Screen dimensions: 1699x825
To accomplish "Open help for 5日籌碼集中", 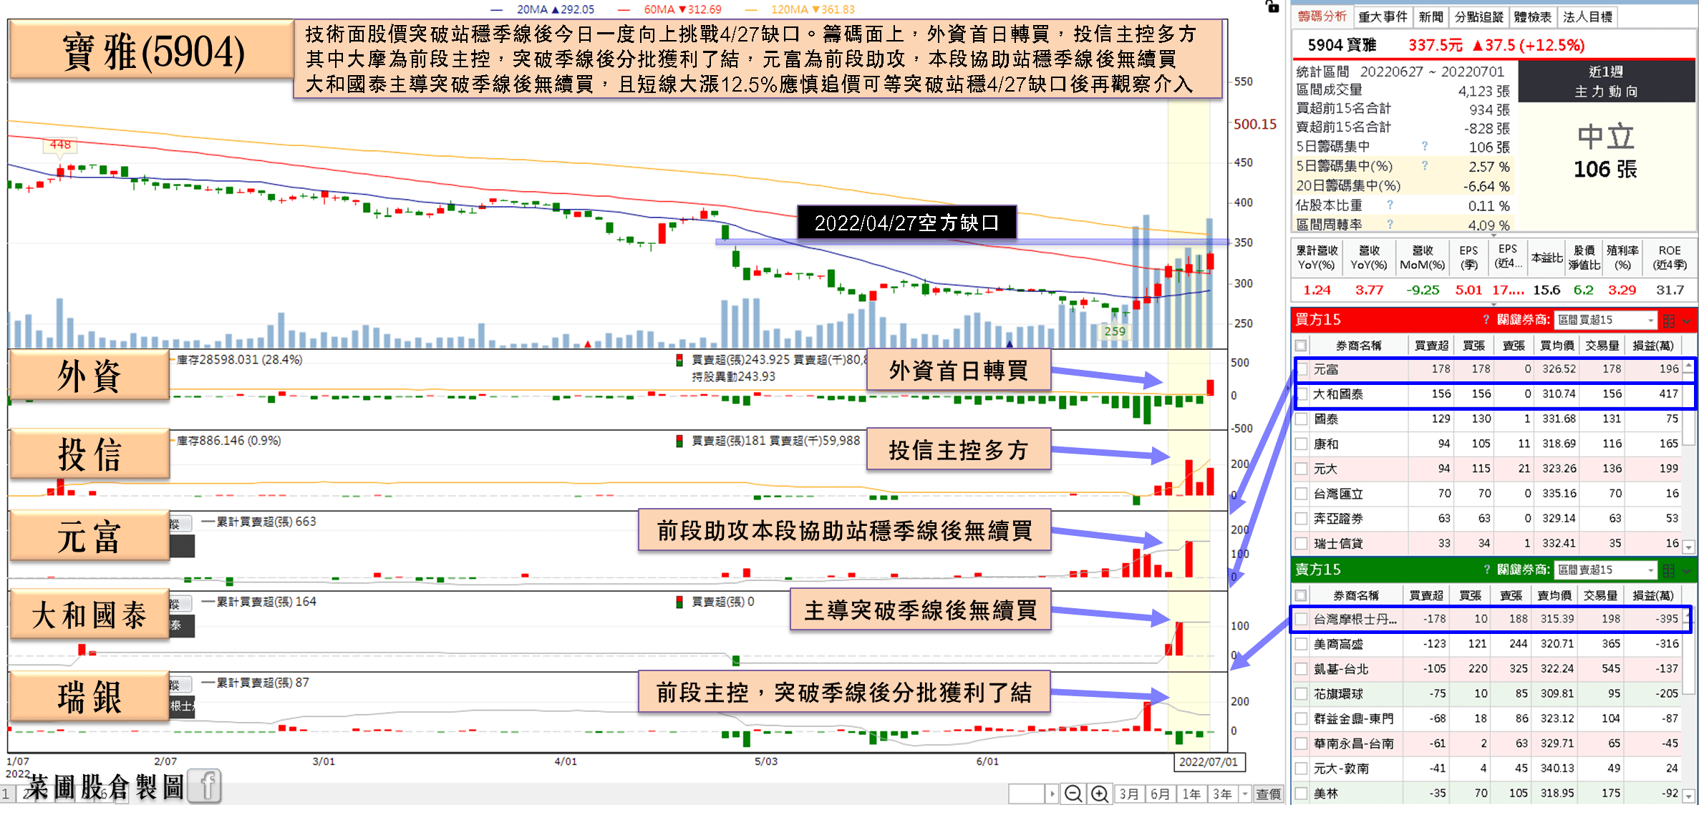I will click(x=1424, y=147).
